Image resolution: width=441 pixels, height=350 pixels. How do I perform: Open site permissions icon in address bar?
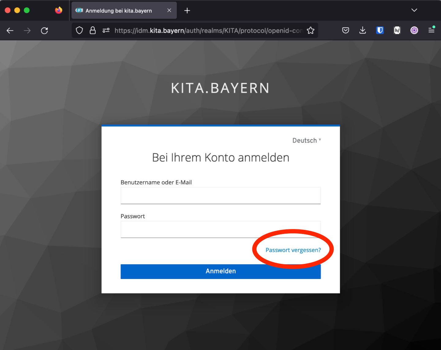click(106, 31)
